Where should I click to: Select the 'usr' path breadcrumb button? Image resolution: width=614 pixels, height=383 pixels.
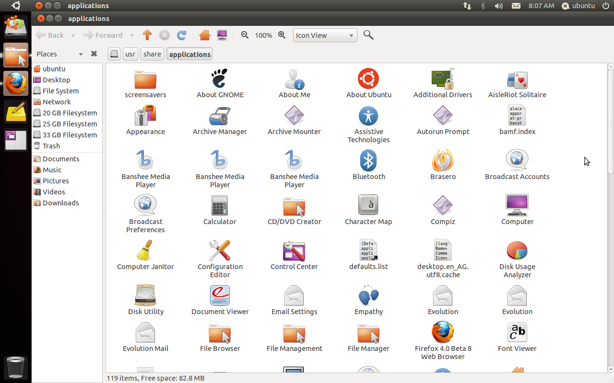(130, 54)
